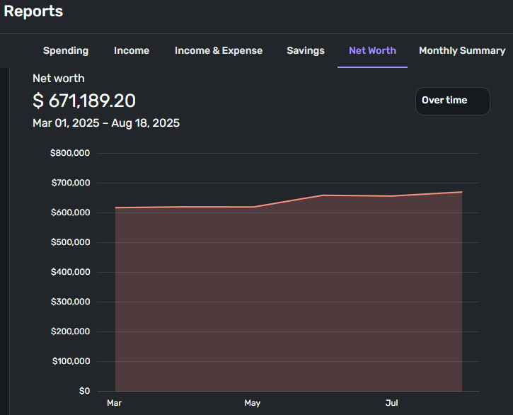This screenshot has width=513, height=415.
Task: Click the $0 y-axis label
Action: point(84,391)
